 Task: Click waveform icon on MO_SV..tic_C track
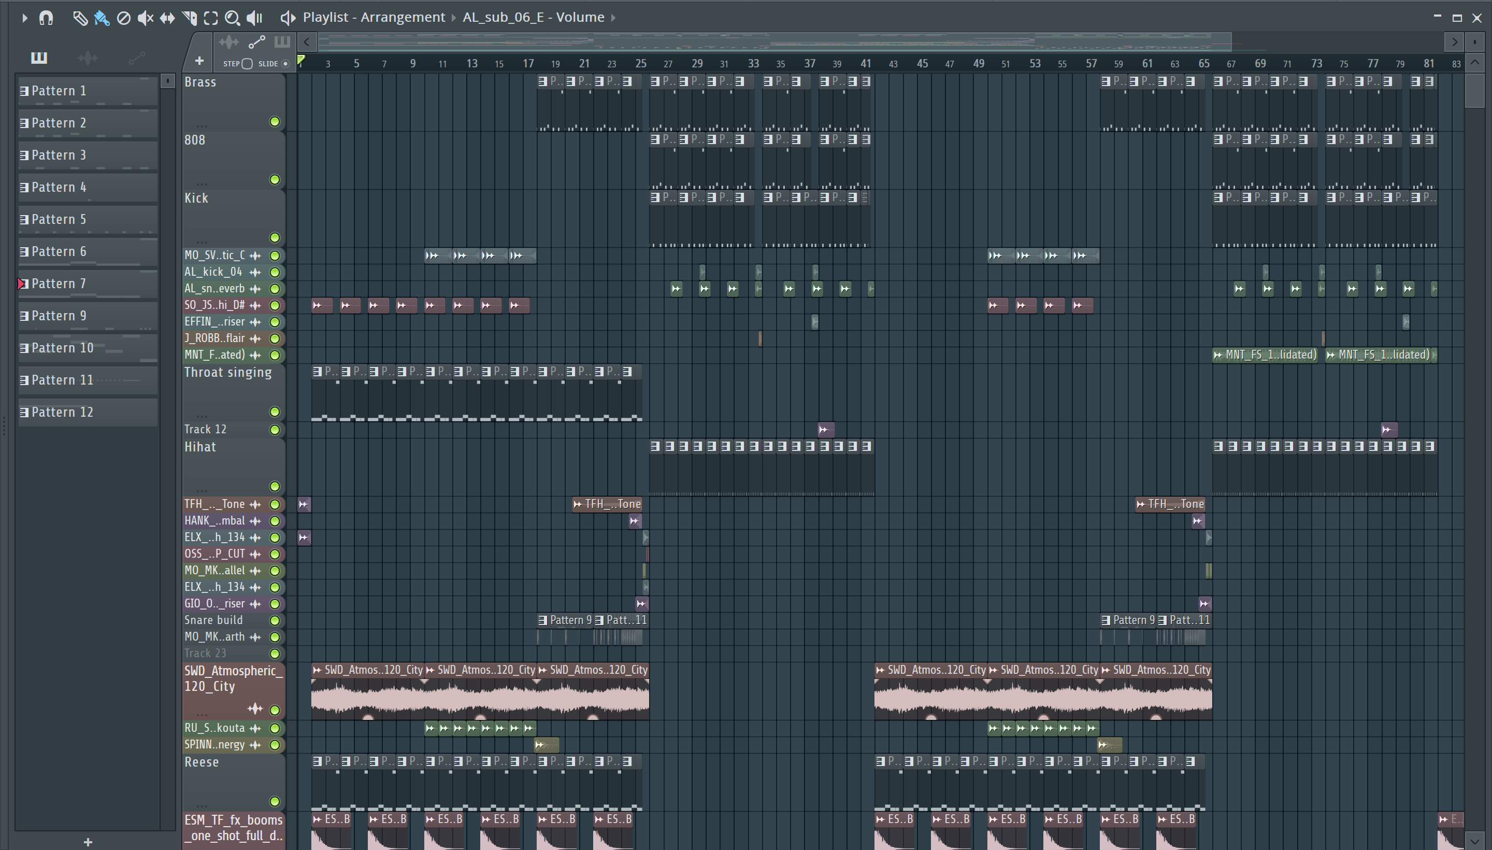coord(255,256)
